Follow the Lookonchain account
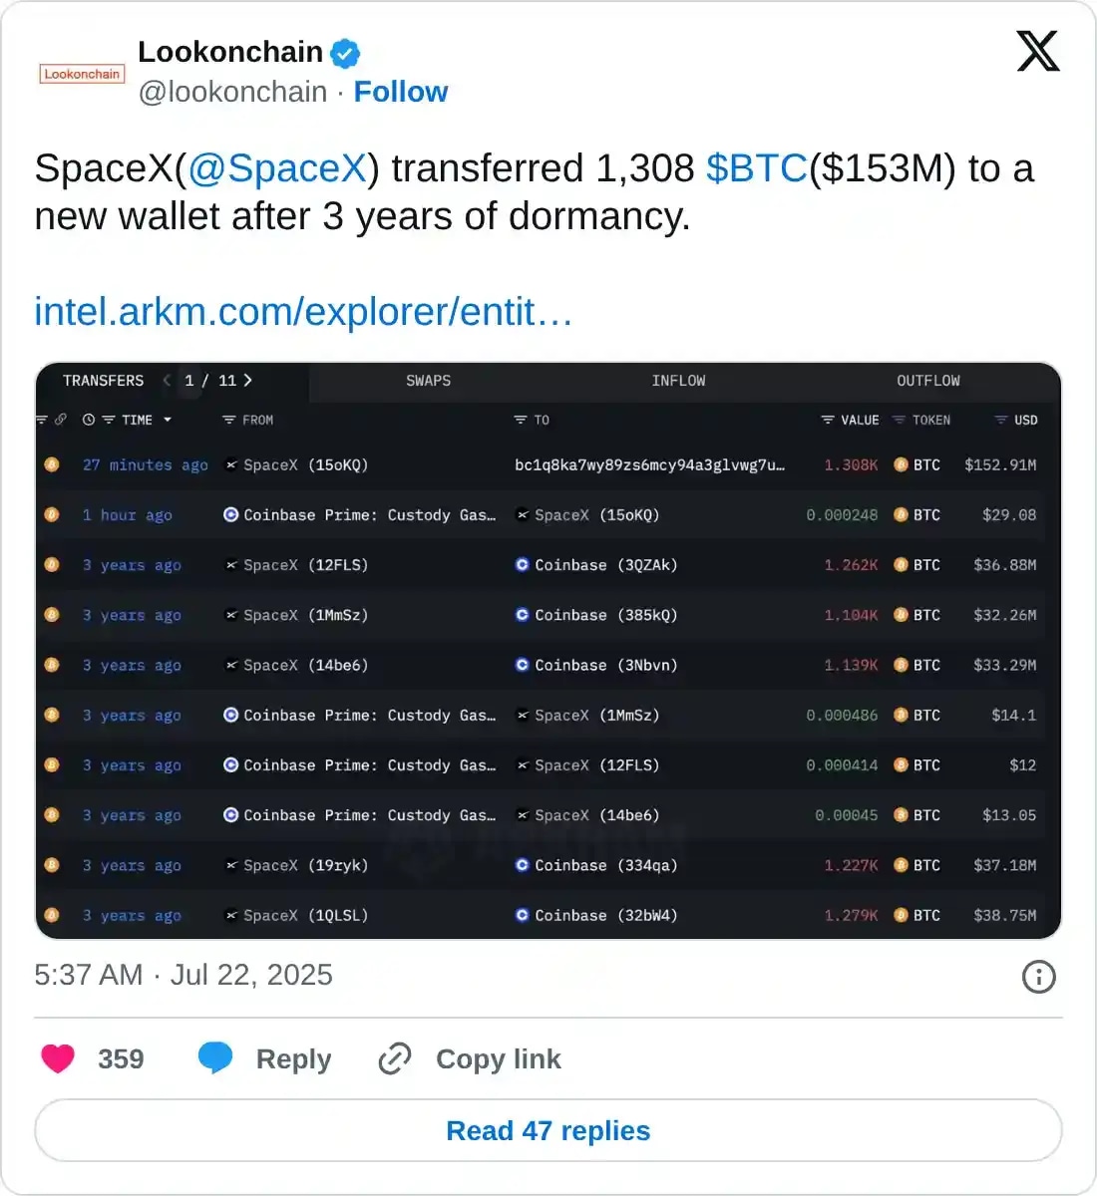The width and height of the screenshot is (1097, 1196). (x=400, y=92)
